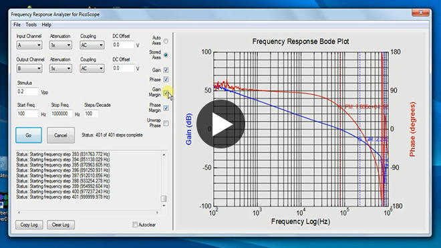Open the Tools menu
The height and width of the screenshot is (248, 441).
[x=31, y=25]
